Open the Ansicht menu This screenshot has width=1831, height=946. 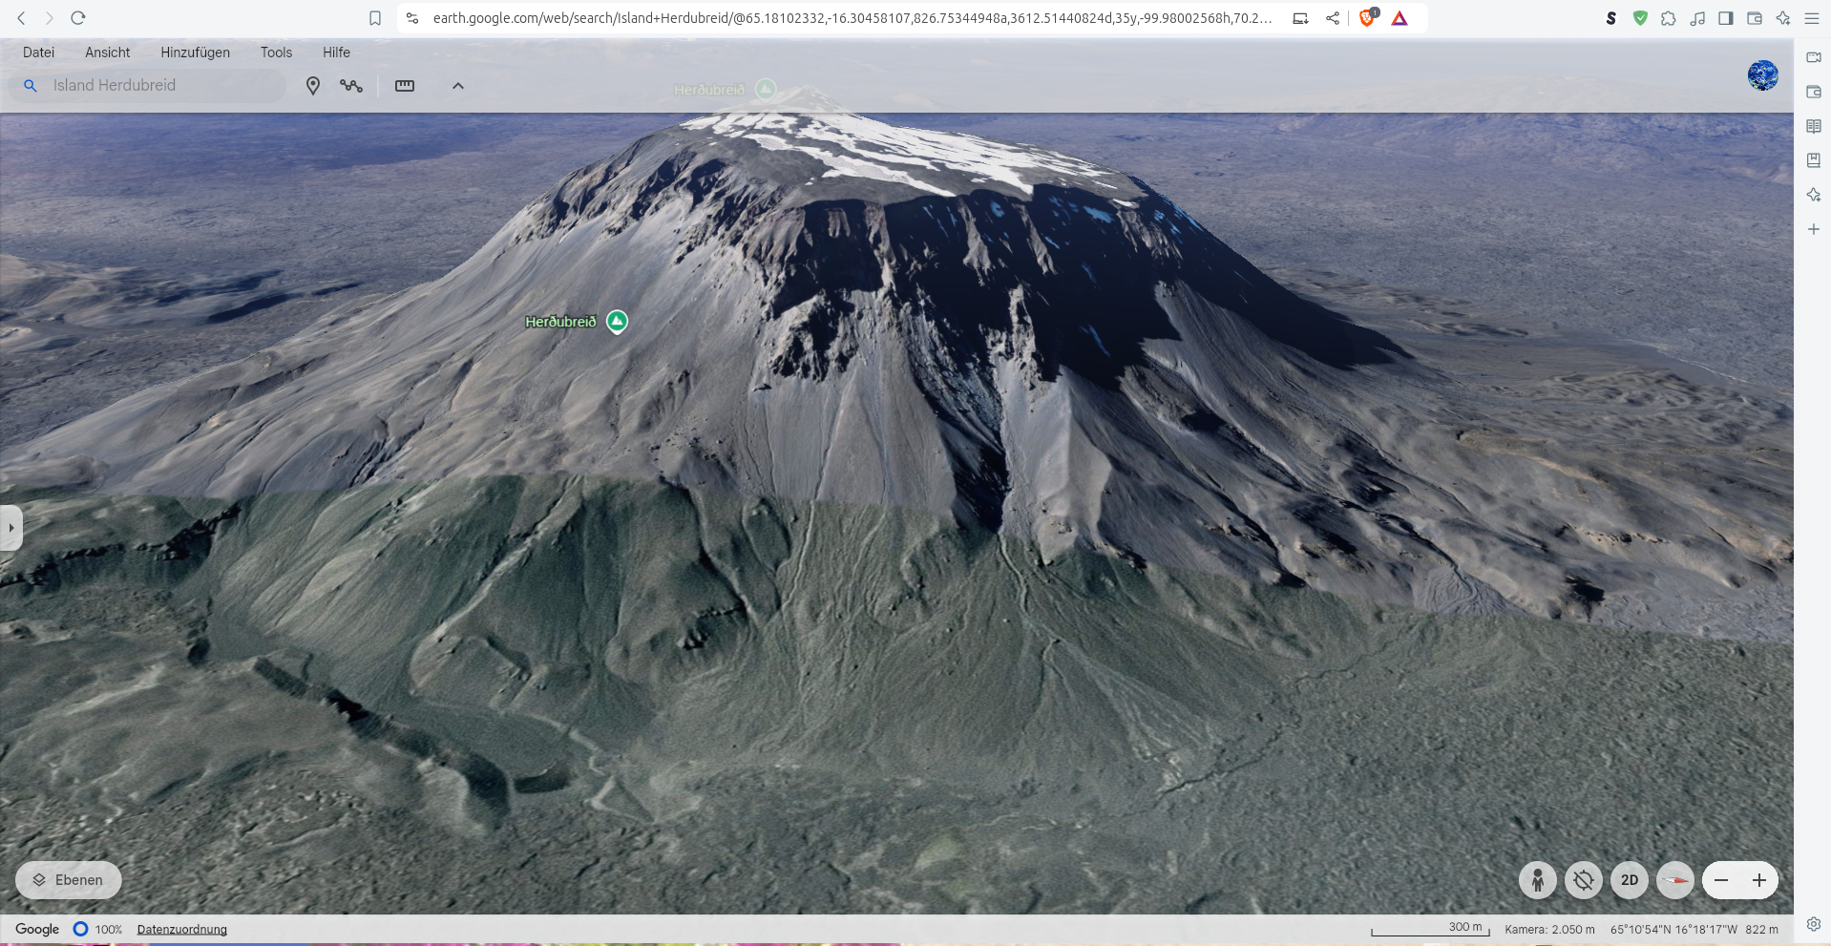[108, 53]
